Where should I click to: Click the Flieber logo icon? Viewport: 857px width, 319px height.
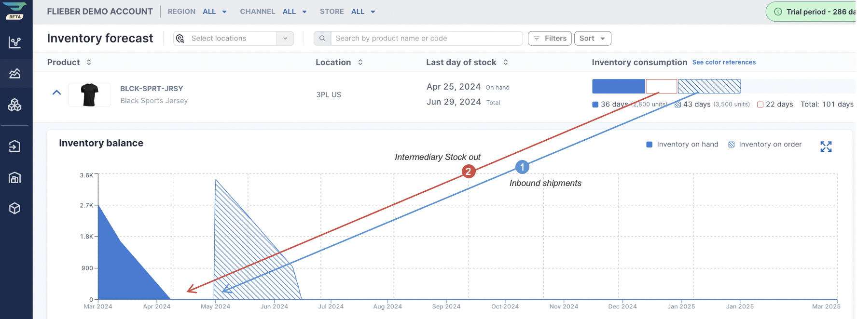(x=15, y=11)
